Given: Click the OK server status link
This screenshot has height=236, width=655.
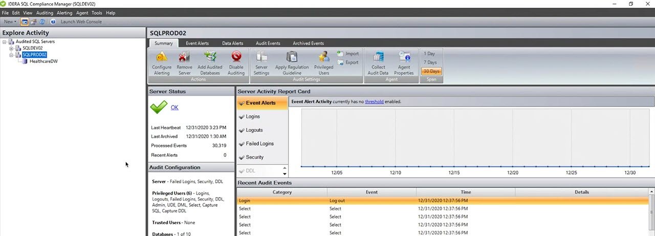Looking at the screenshot, I should (x=174, y=108).
